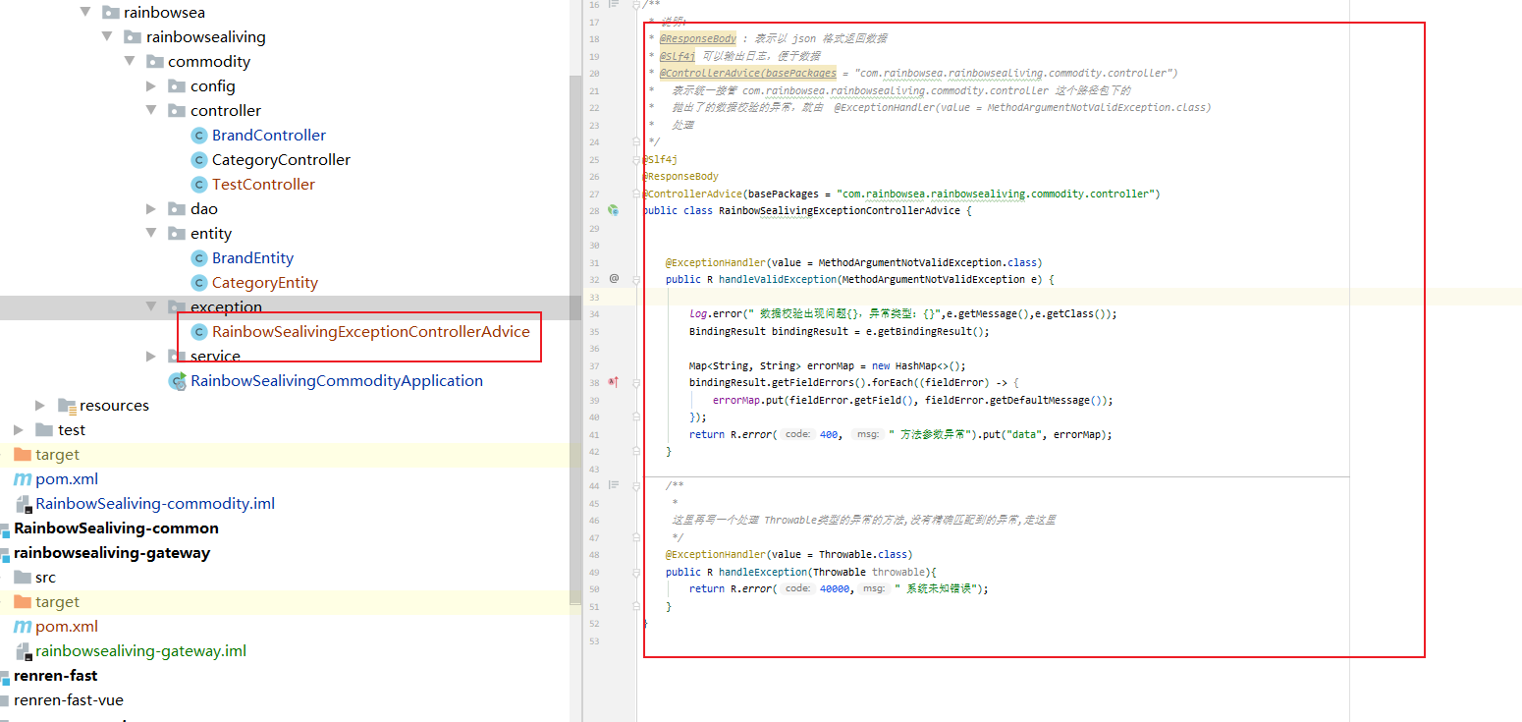
Task: Collapse the rainbowsea package node
Action: 84,13
